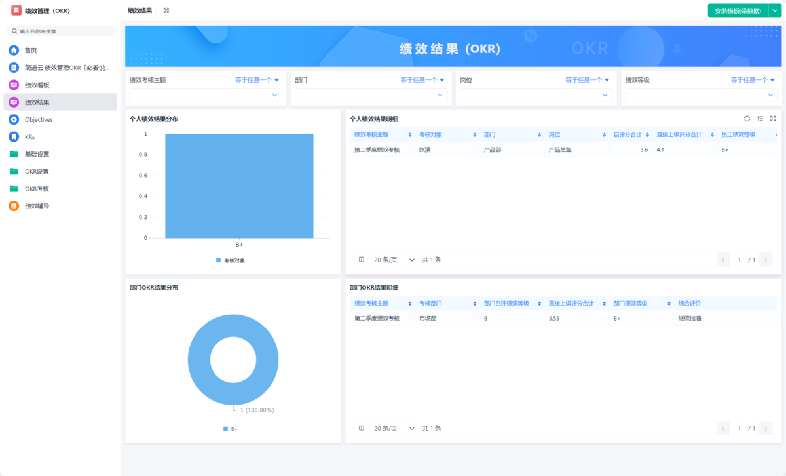Click the search magnifier icon in sidebar

coord(14,31)
